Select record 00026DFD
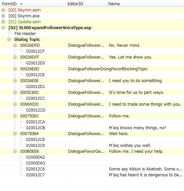 tap(30, 45)
